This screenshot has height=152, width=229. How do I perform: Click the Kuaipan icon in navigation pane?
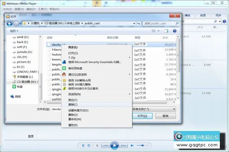click(x=14, y=87)
